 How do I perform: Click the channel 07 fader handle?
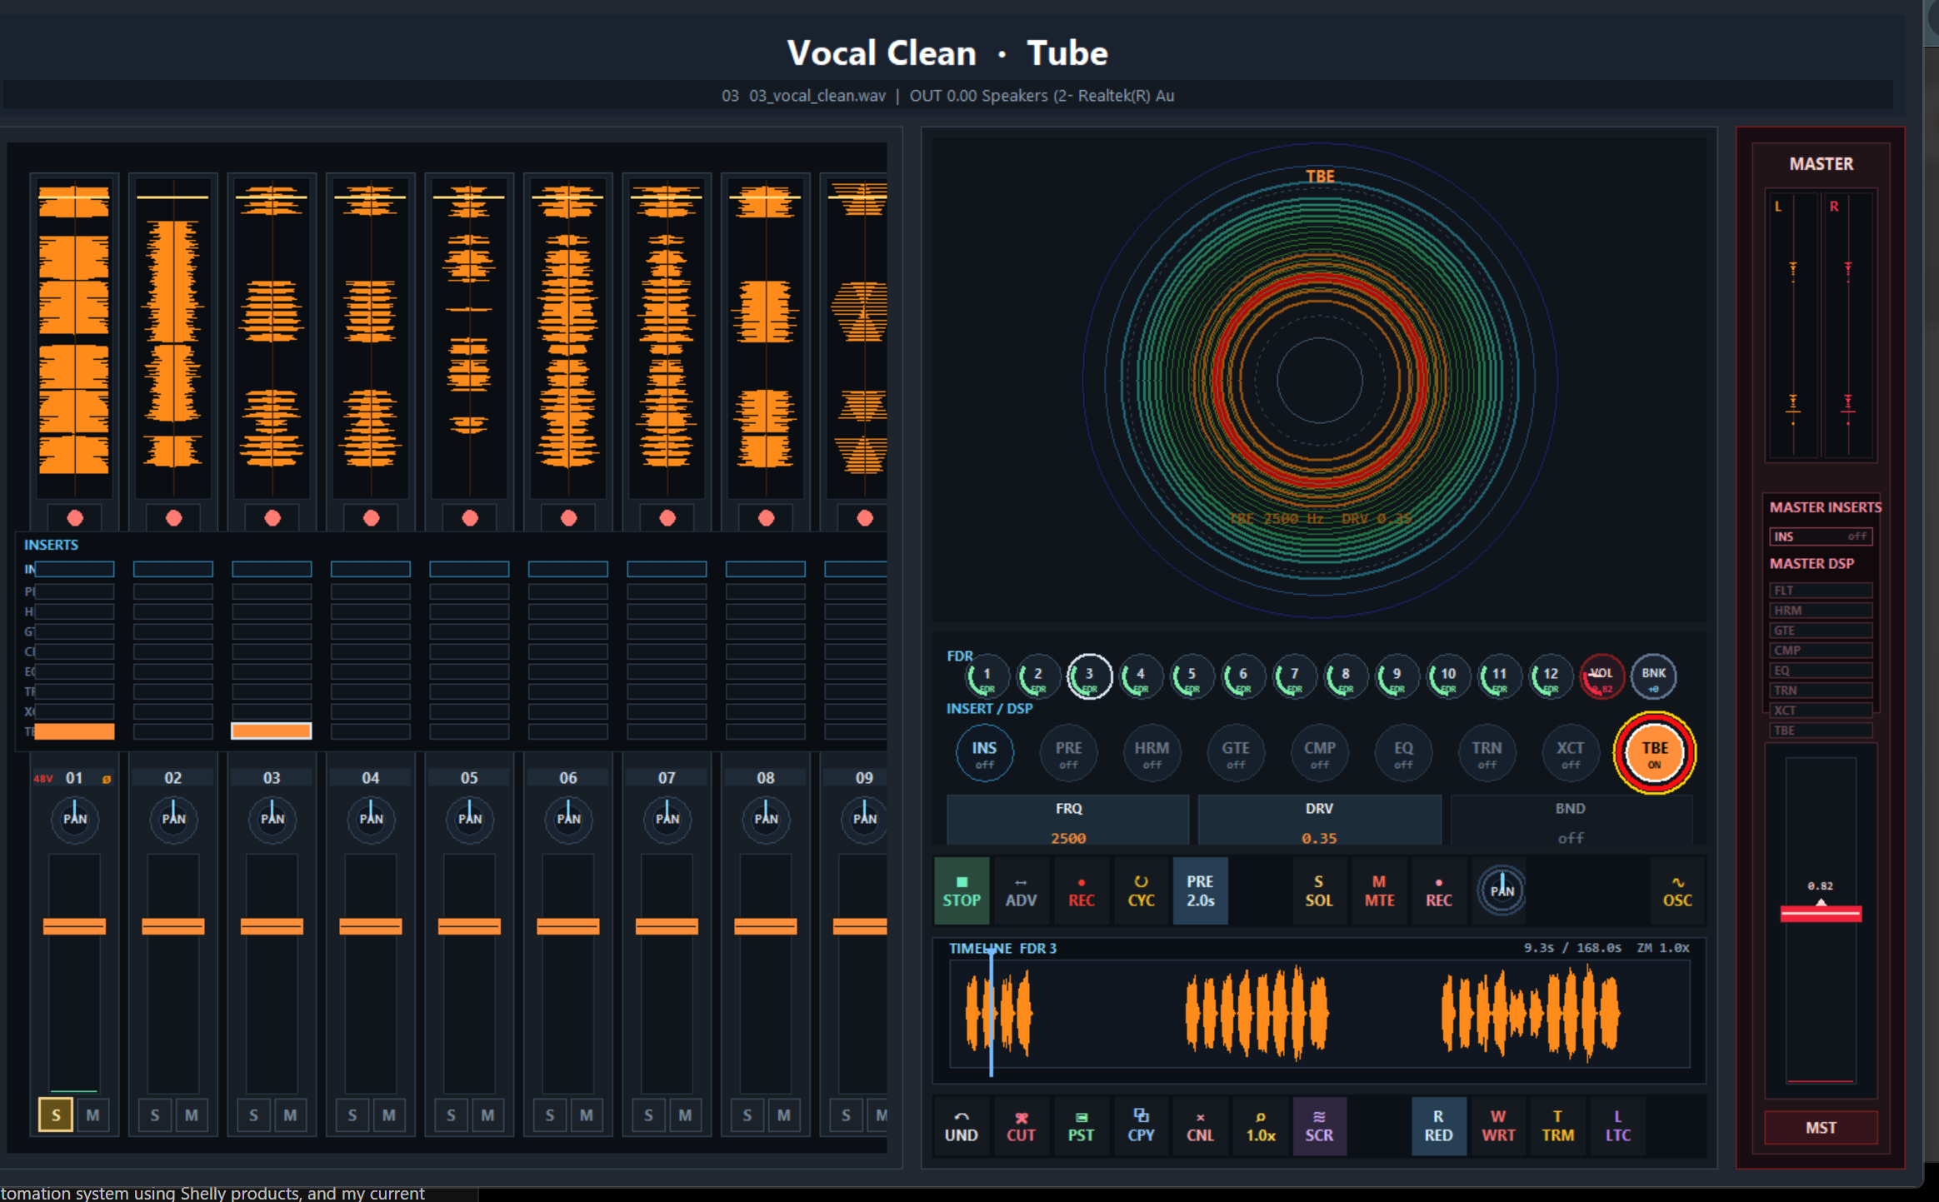667,926
